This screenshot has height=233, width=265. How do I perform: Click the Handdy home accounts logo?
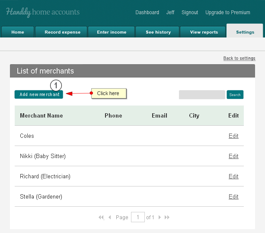[43, 12]
